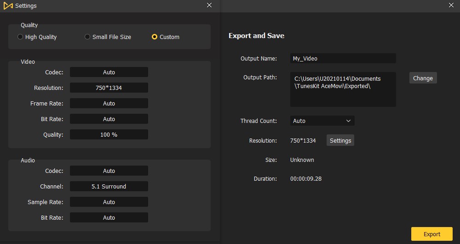The image size is (460, 244).
Task: Close the Settings dialog
Action: tap(209, 5)
